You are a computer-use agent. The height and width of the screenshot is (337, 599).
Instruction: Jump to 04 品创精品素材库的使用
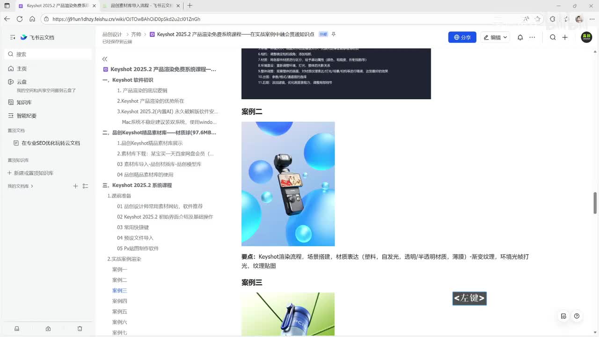145,175
